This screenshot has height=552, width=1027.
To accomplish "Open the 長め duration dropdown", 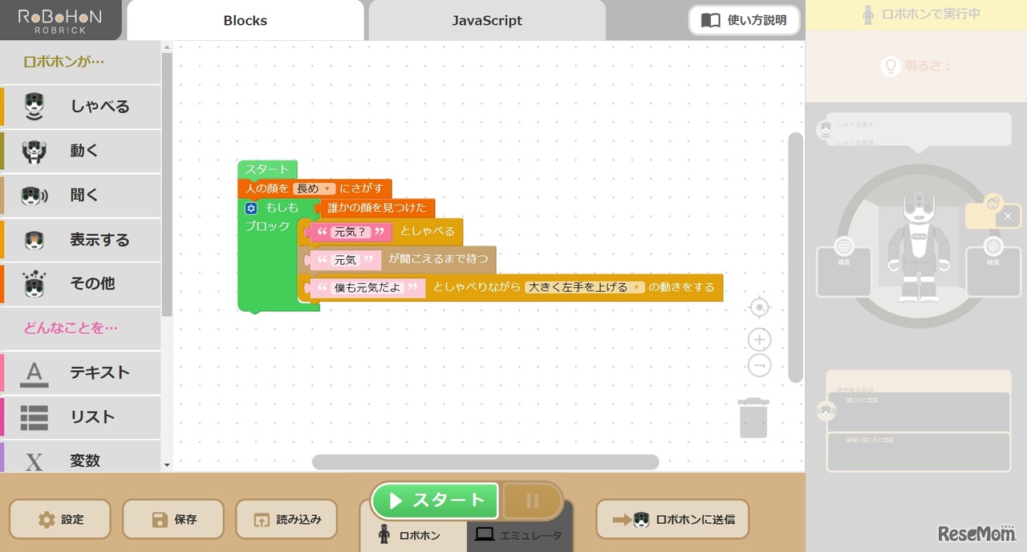I will (314, 189).
